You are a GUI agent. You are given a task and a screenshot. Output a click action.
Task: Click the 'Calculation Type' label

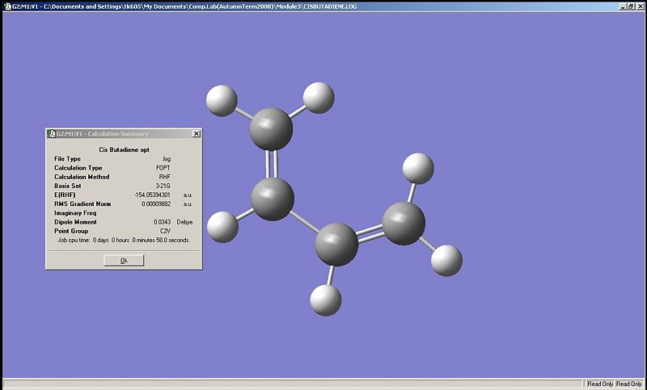(78, 168)
